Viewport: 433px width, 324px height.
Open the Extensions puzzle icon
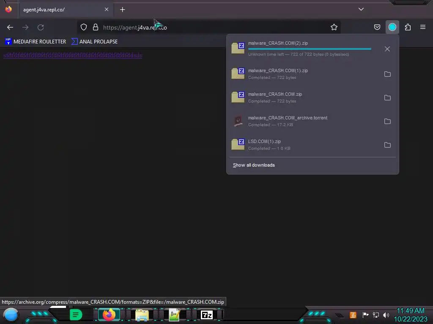[408, 27]
